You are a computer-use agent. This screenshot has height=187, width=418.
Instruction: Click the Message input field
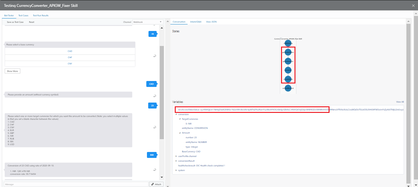coord(76,184)
